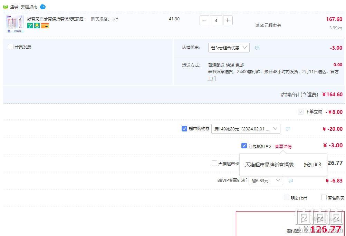Screen dimensions: 346x236
Task: Enable the 匿名购买 checkbox
Action: (324, 197)
